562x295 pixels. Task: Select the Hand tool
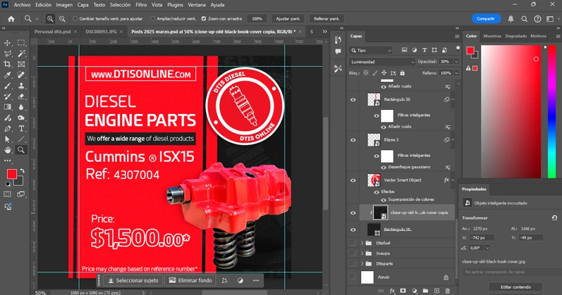point(8,150)
